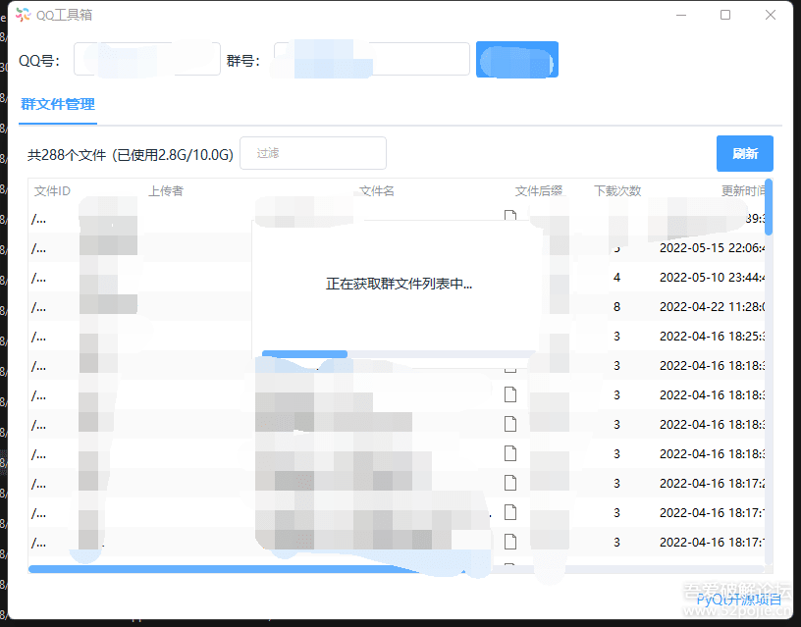Click the 过滤 filter input box
The height and width of the screenshot is (627, 801).
click(313, 153)
